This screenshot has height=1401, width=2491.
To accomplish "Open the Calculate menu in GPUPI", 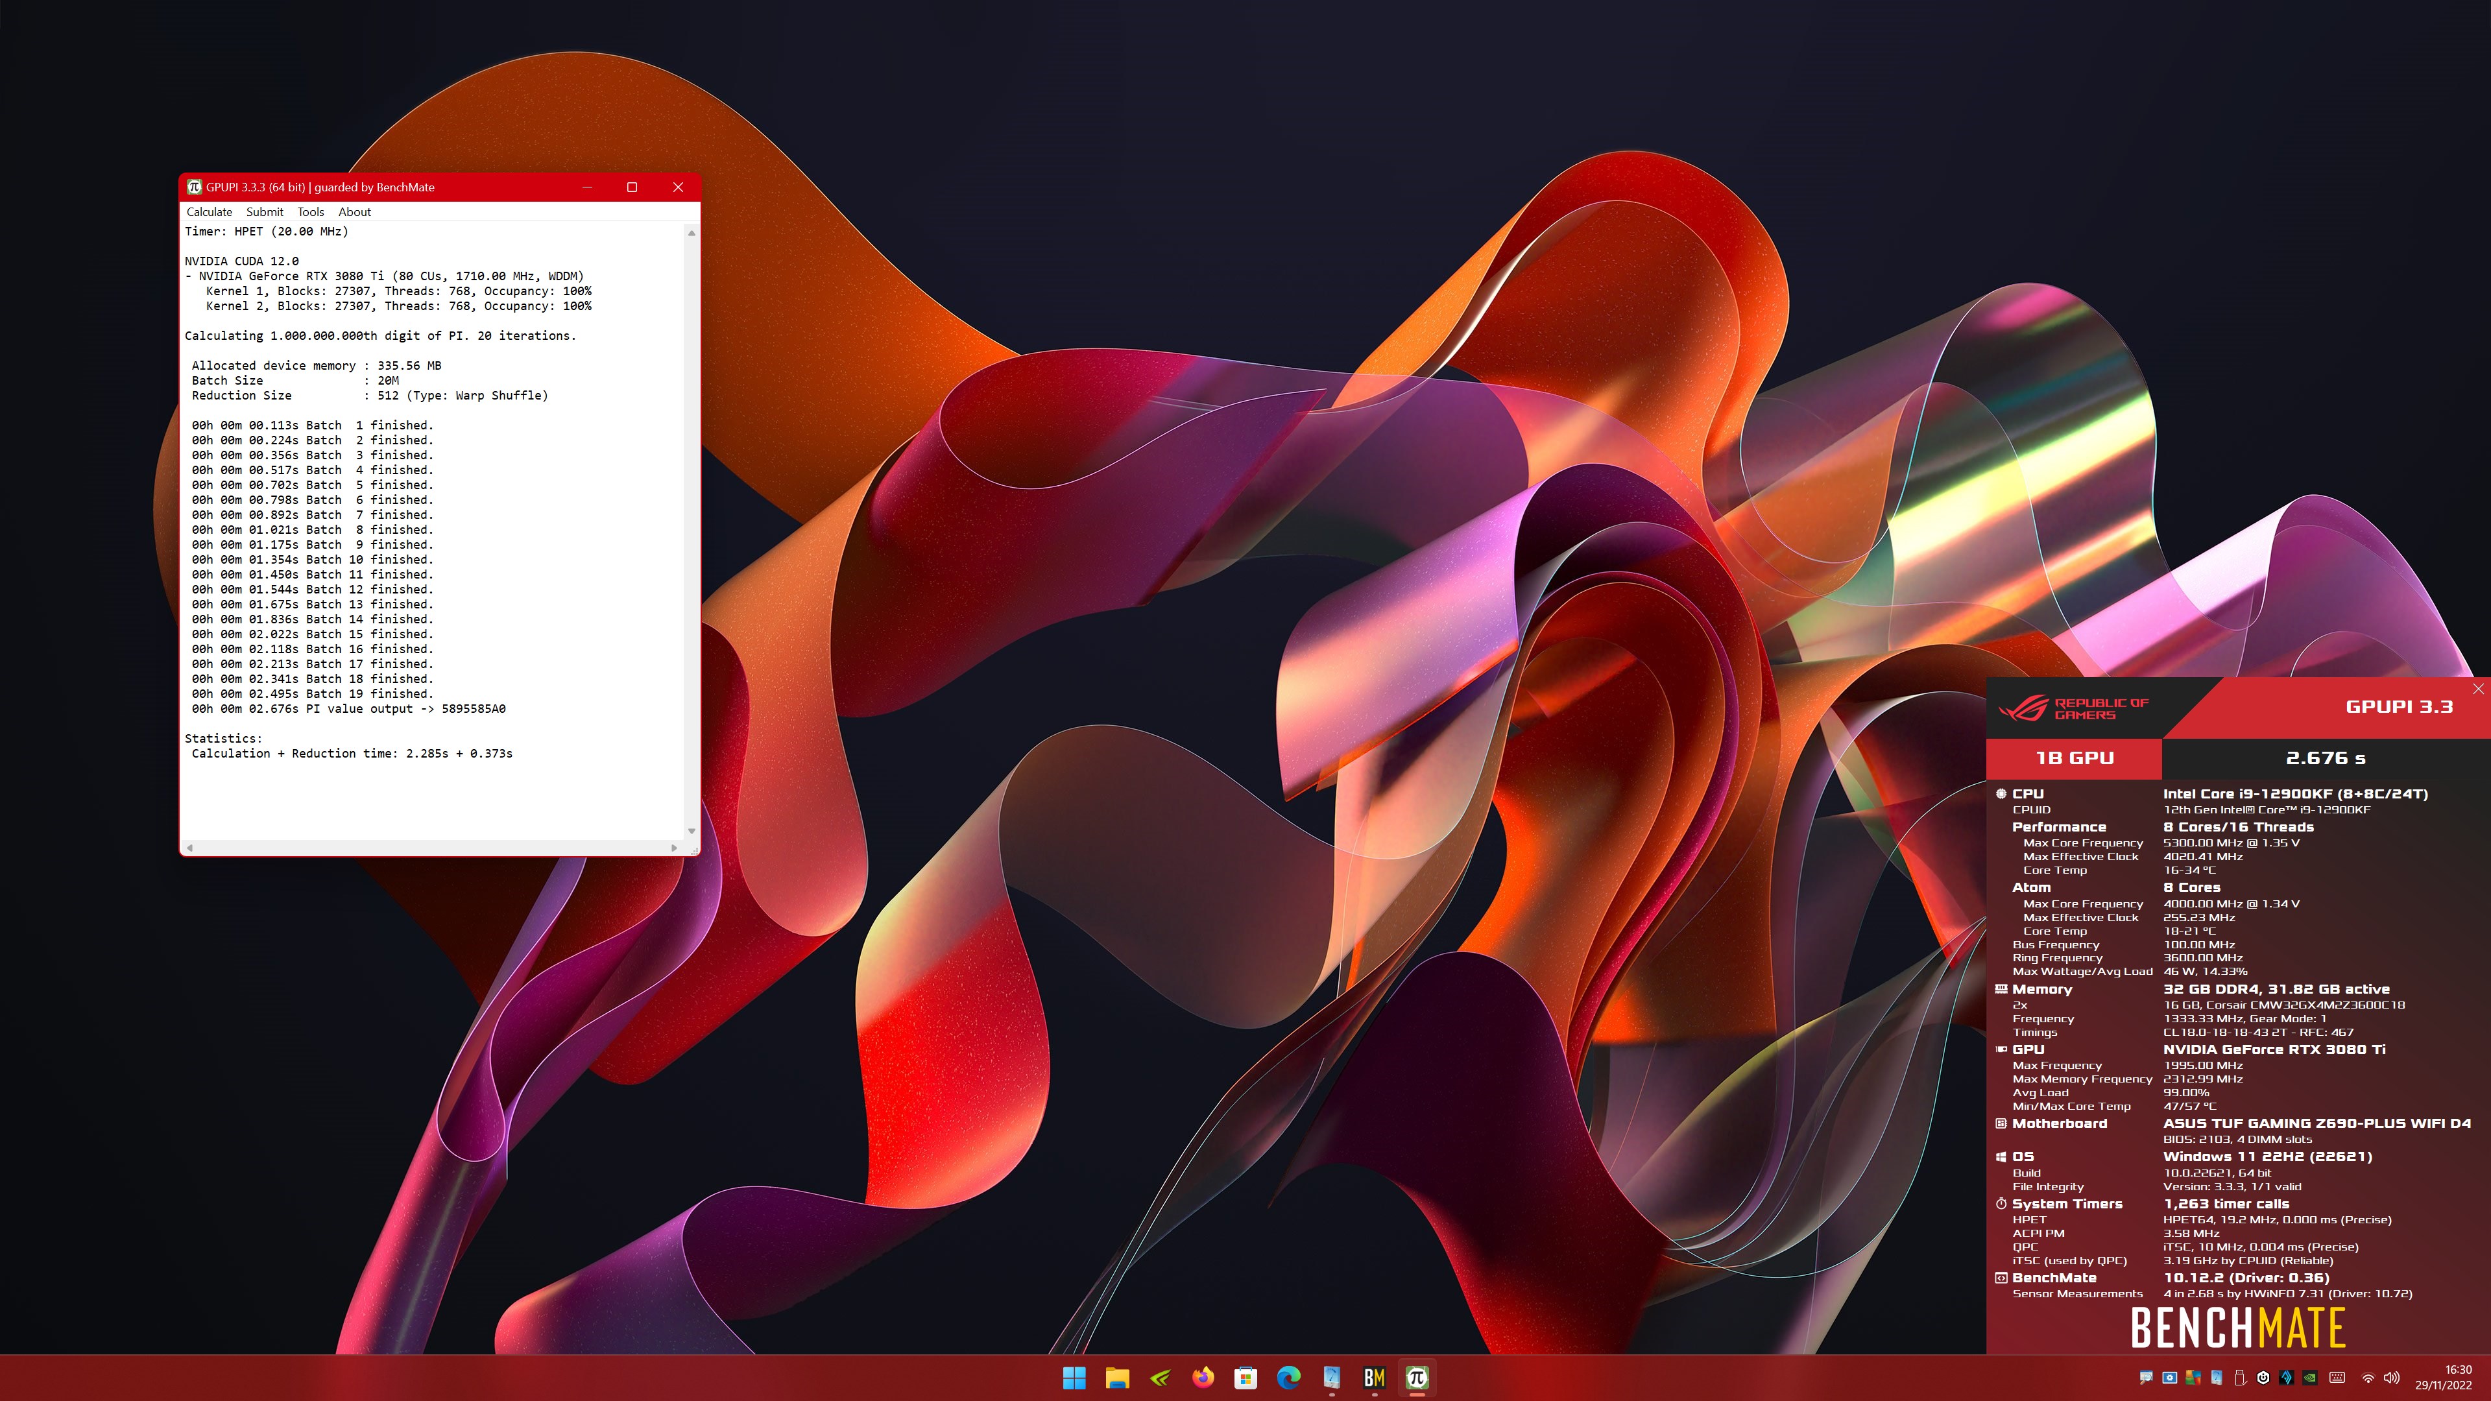I will point(209,211).
